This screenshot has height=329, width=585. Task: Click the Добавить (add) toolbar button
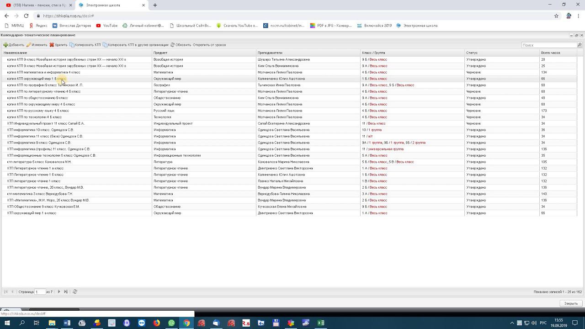click(x=14, y=45)
